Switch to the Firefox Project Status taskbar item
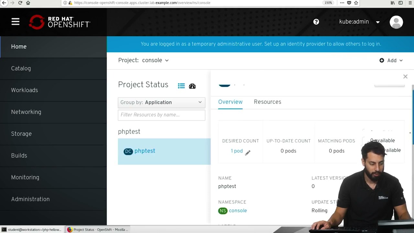The height and width of the screenshot is (233, 414). click(98, 229)
